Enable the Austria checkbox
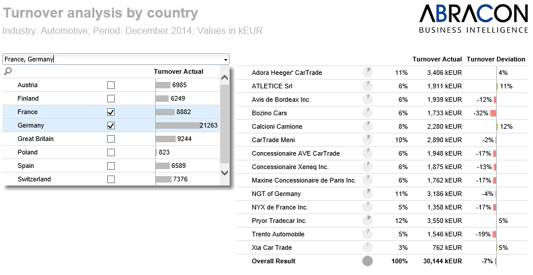533x275 pixels. coord(111,85)
